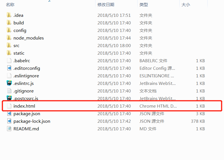Select the .postcssrc.js WebStorm file icon
This screenshot has height=160, width=224.
click(9, 98)
